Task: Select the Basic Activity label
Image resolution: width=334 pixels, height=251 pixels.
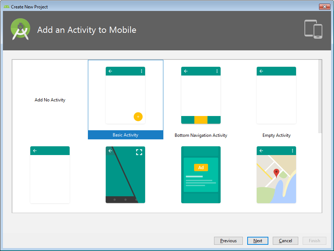Action: click(125, 135)
